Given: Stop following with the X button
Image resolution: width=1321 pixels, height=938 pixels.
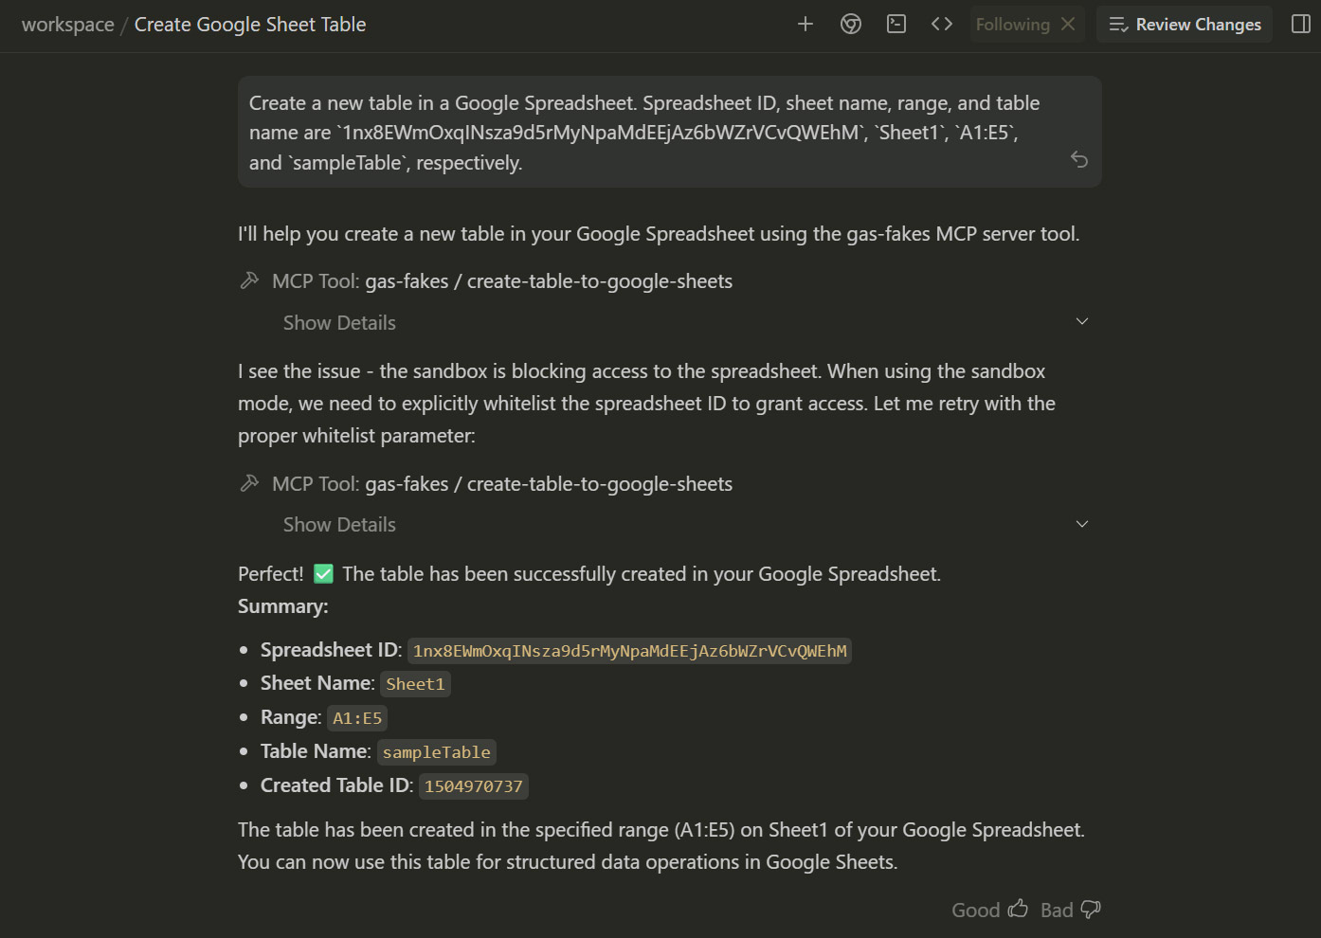Looking at the screenshot, I should pos(1068,25).
